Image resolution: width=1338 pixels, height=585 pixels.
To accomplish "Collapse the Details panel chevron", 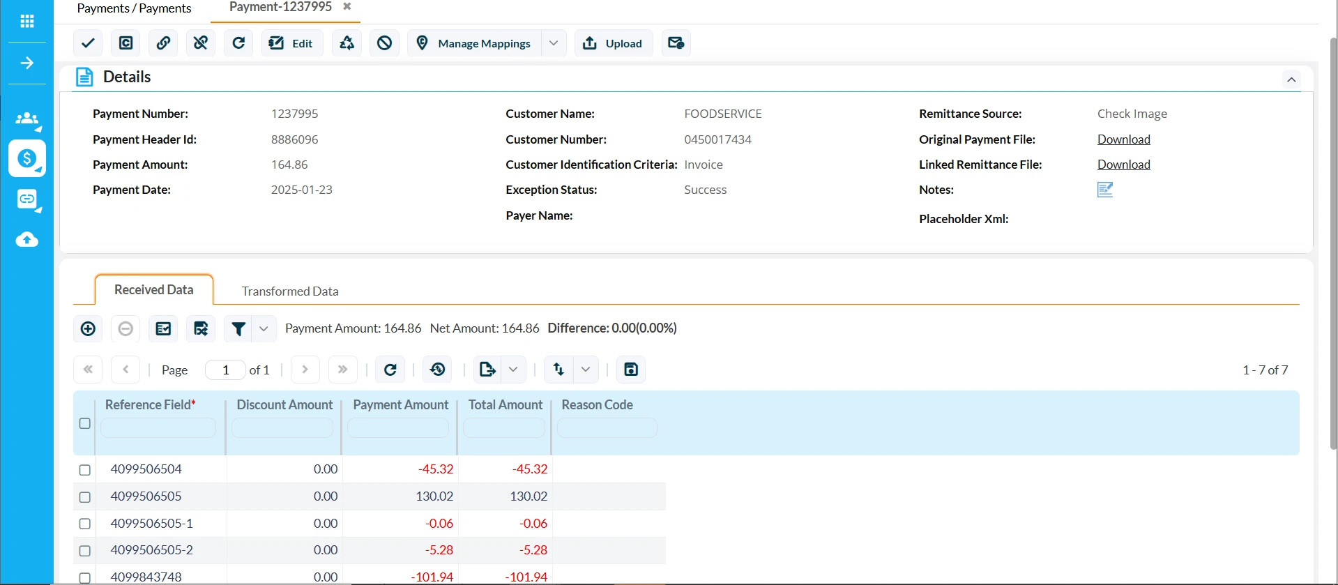I will coord(1291,79).
